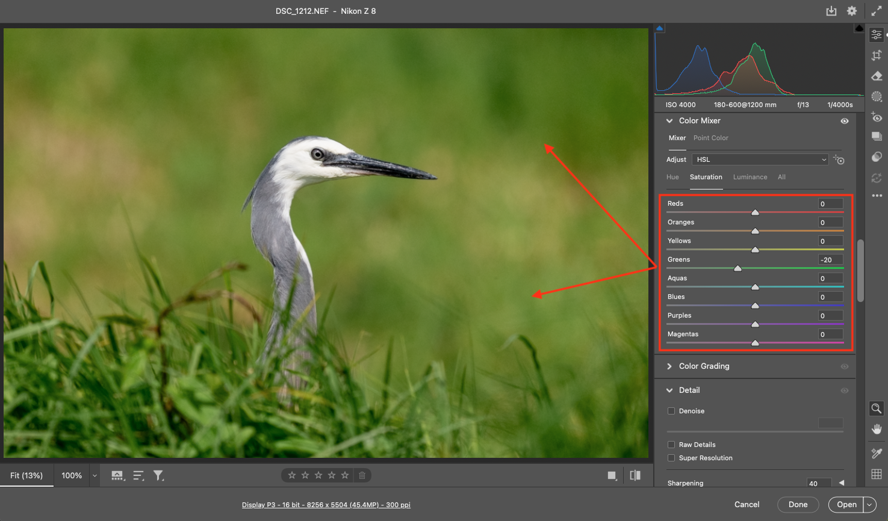Image resolution: width=888 pixels, height=521 pixels.
Task: Select the Healing eraser tool
Action: point(877,76)
